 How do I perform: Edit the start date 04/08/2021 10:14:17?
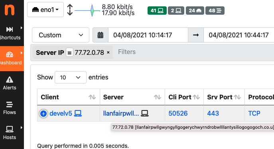click(x=148, y=35)
